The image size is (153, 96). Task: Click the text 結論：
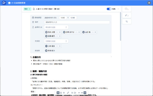click(33, 92)
